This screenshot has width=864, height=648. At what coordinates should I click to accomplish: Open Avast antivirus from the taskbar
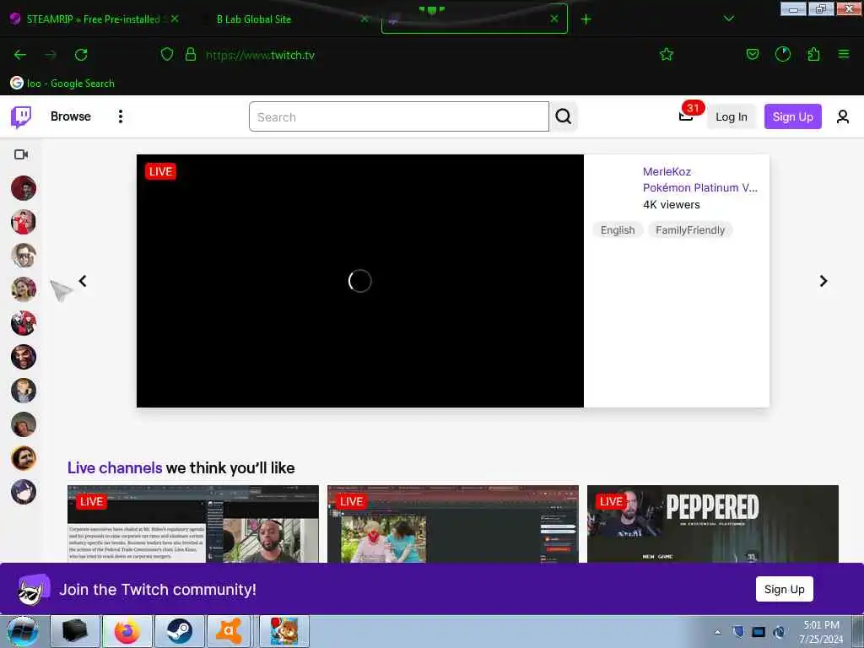point(229,631)
